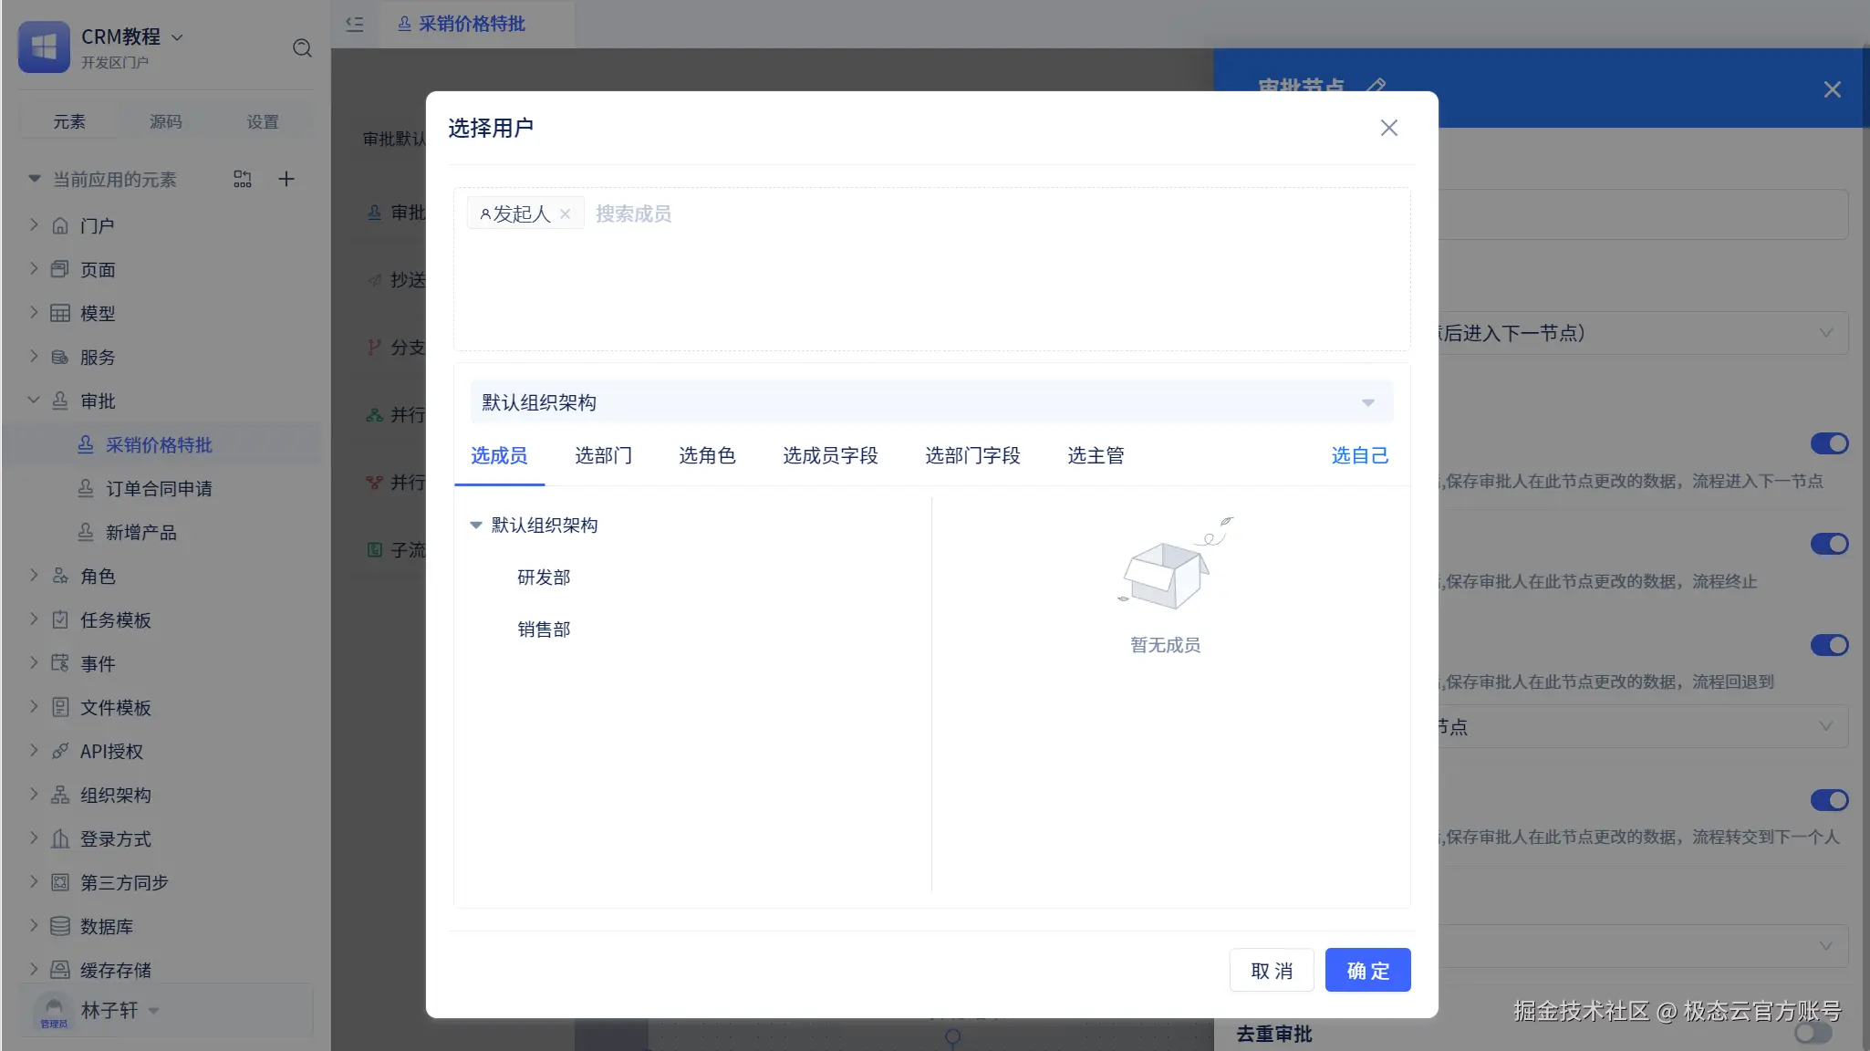Click the 登录方式 icon
The width and height of the screenshot is (1870, 1051).
59,838
